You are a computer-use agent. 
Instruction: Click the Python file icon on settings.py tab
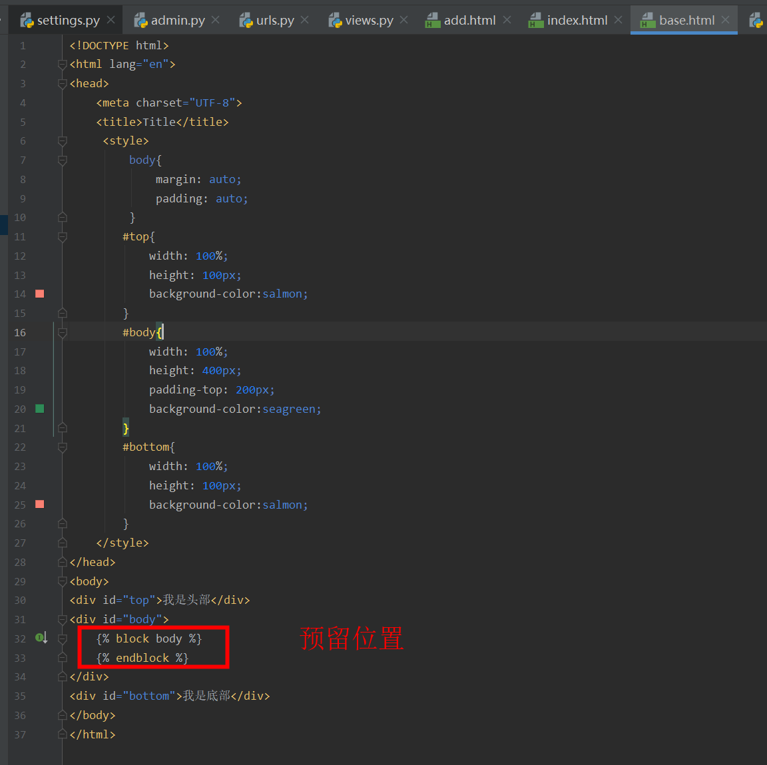coord(27,20)
